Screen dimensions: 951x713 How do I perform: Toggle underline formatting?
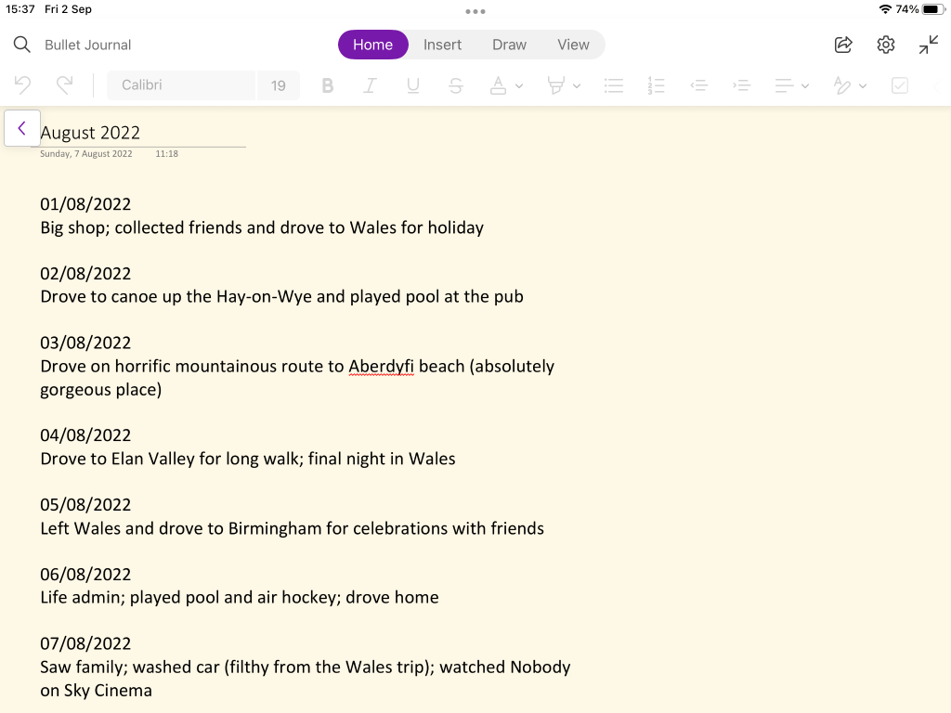point(413,85)
